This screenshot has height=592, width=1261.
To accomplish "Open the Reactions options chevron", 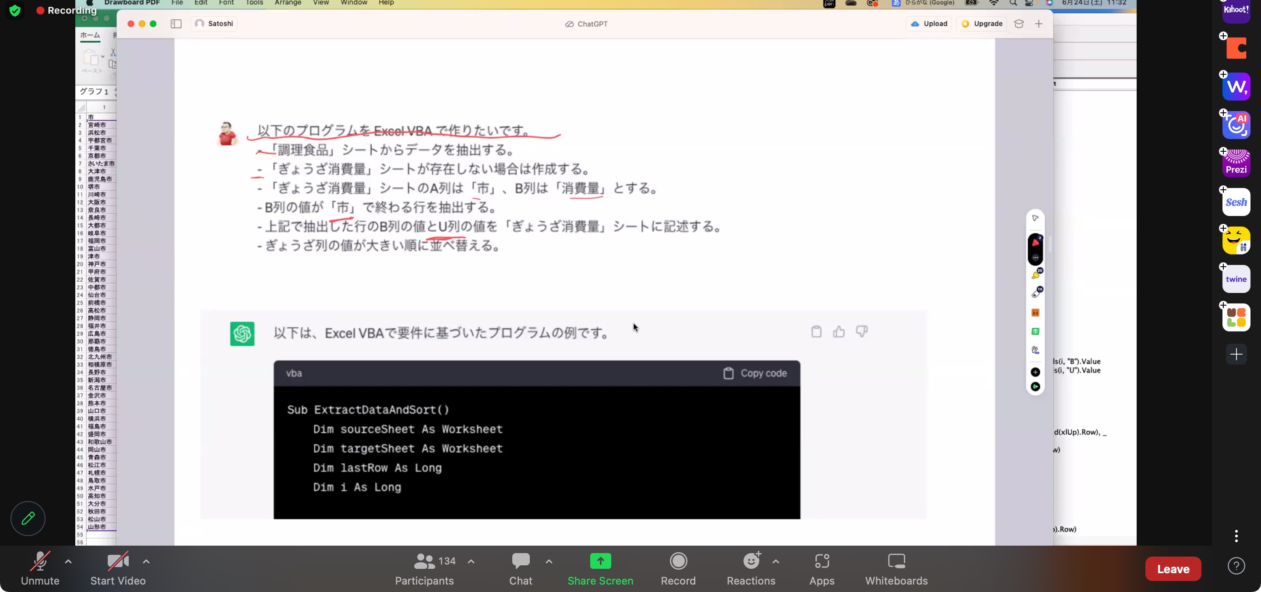I will 775,562.
